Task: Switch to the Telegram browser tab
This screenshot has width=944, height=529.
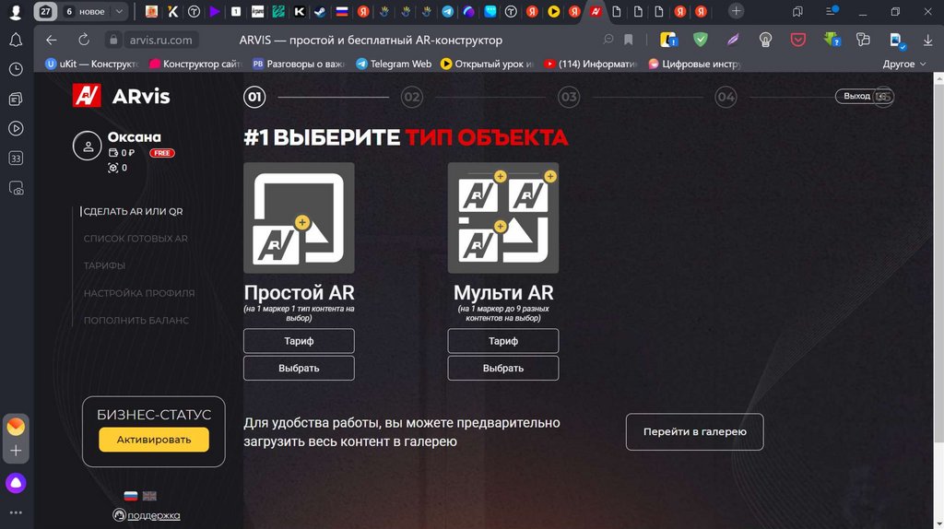Action: pyautogui.click(x=447, y=11)
